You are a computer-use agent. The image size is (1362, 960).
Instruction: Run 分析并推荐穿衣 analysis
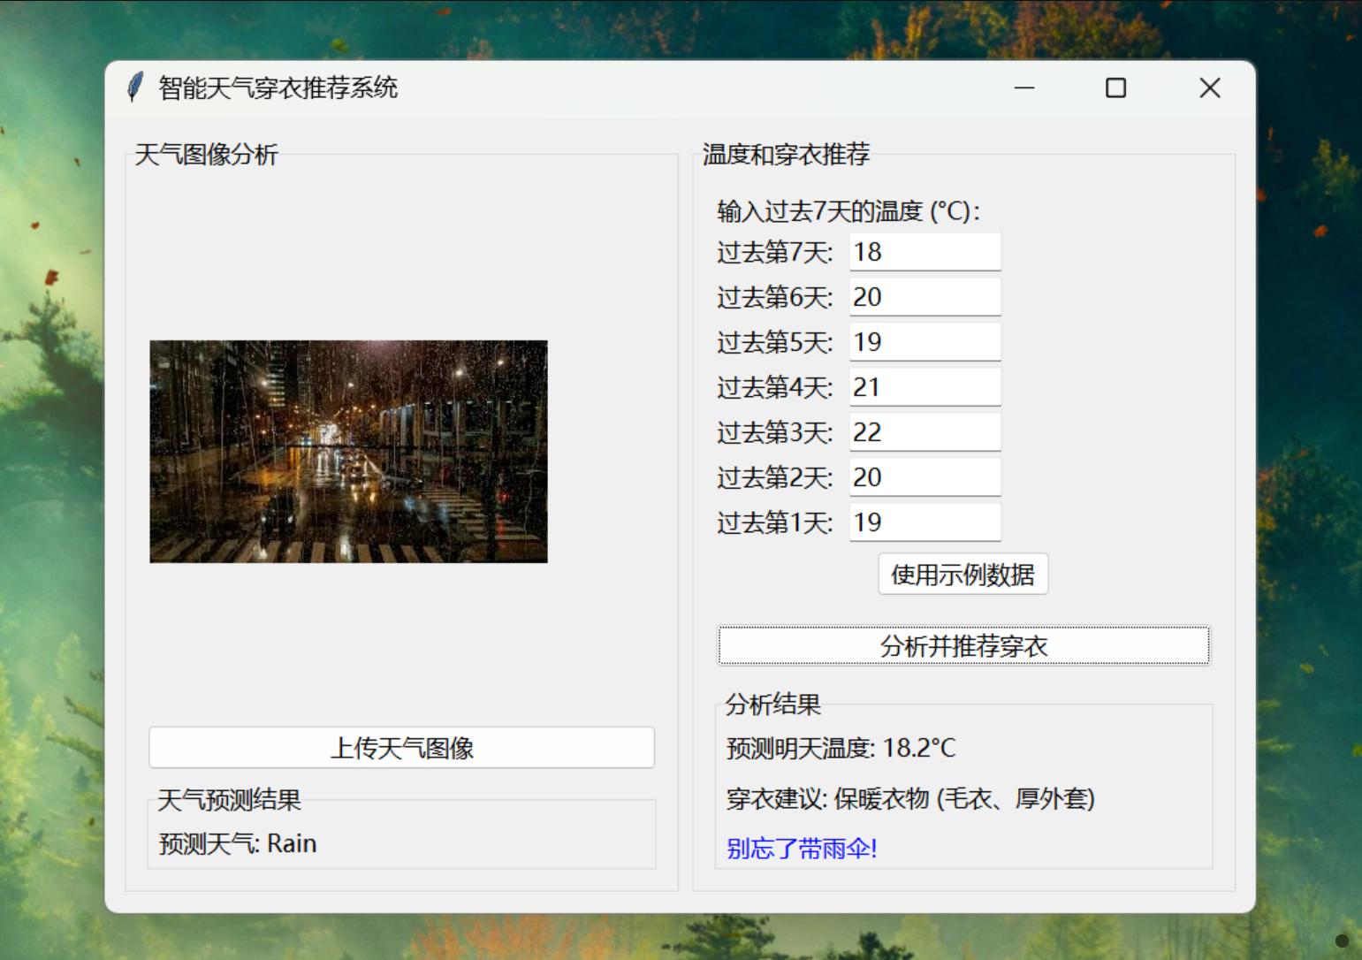963,646
